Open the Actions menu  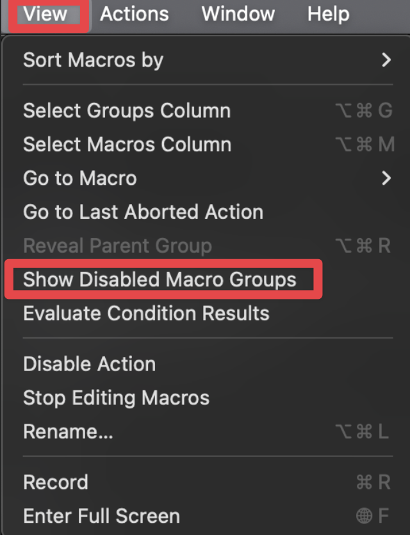coord(135,14)
